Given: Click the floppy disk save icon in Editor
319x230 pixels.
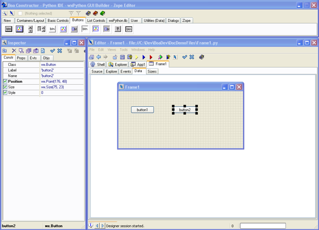Looking at the screenshot, I should click(x=122, y=57).
